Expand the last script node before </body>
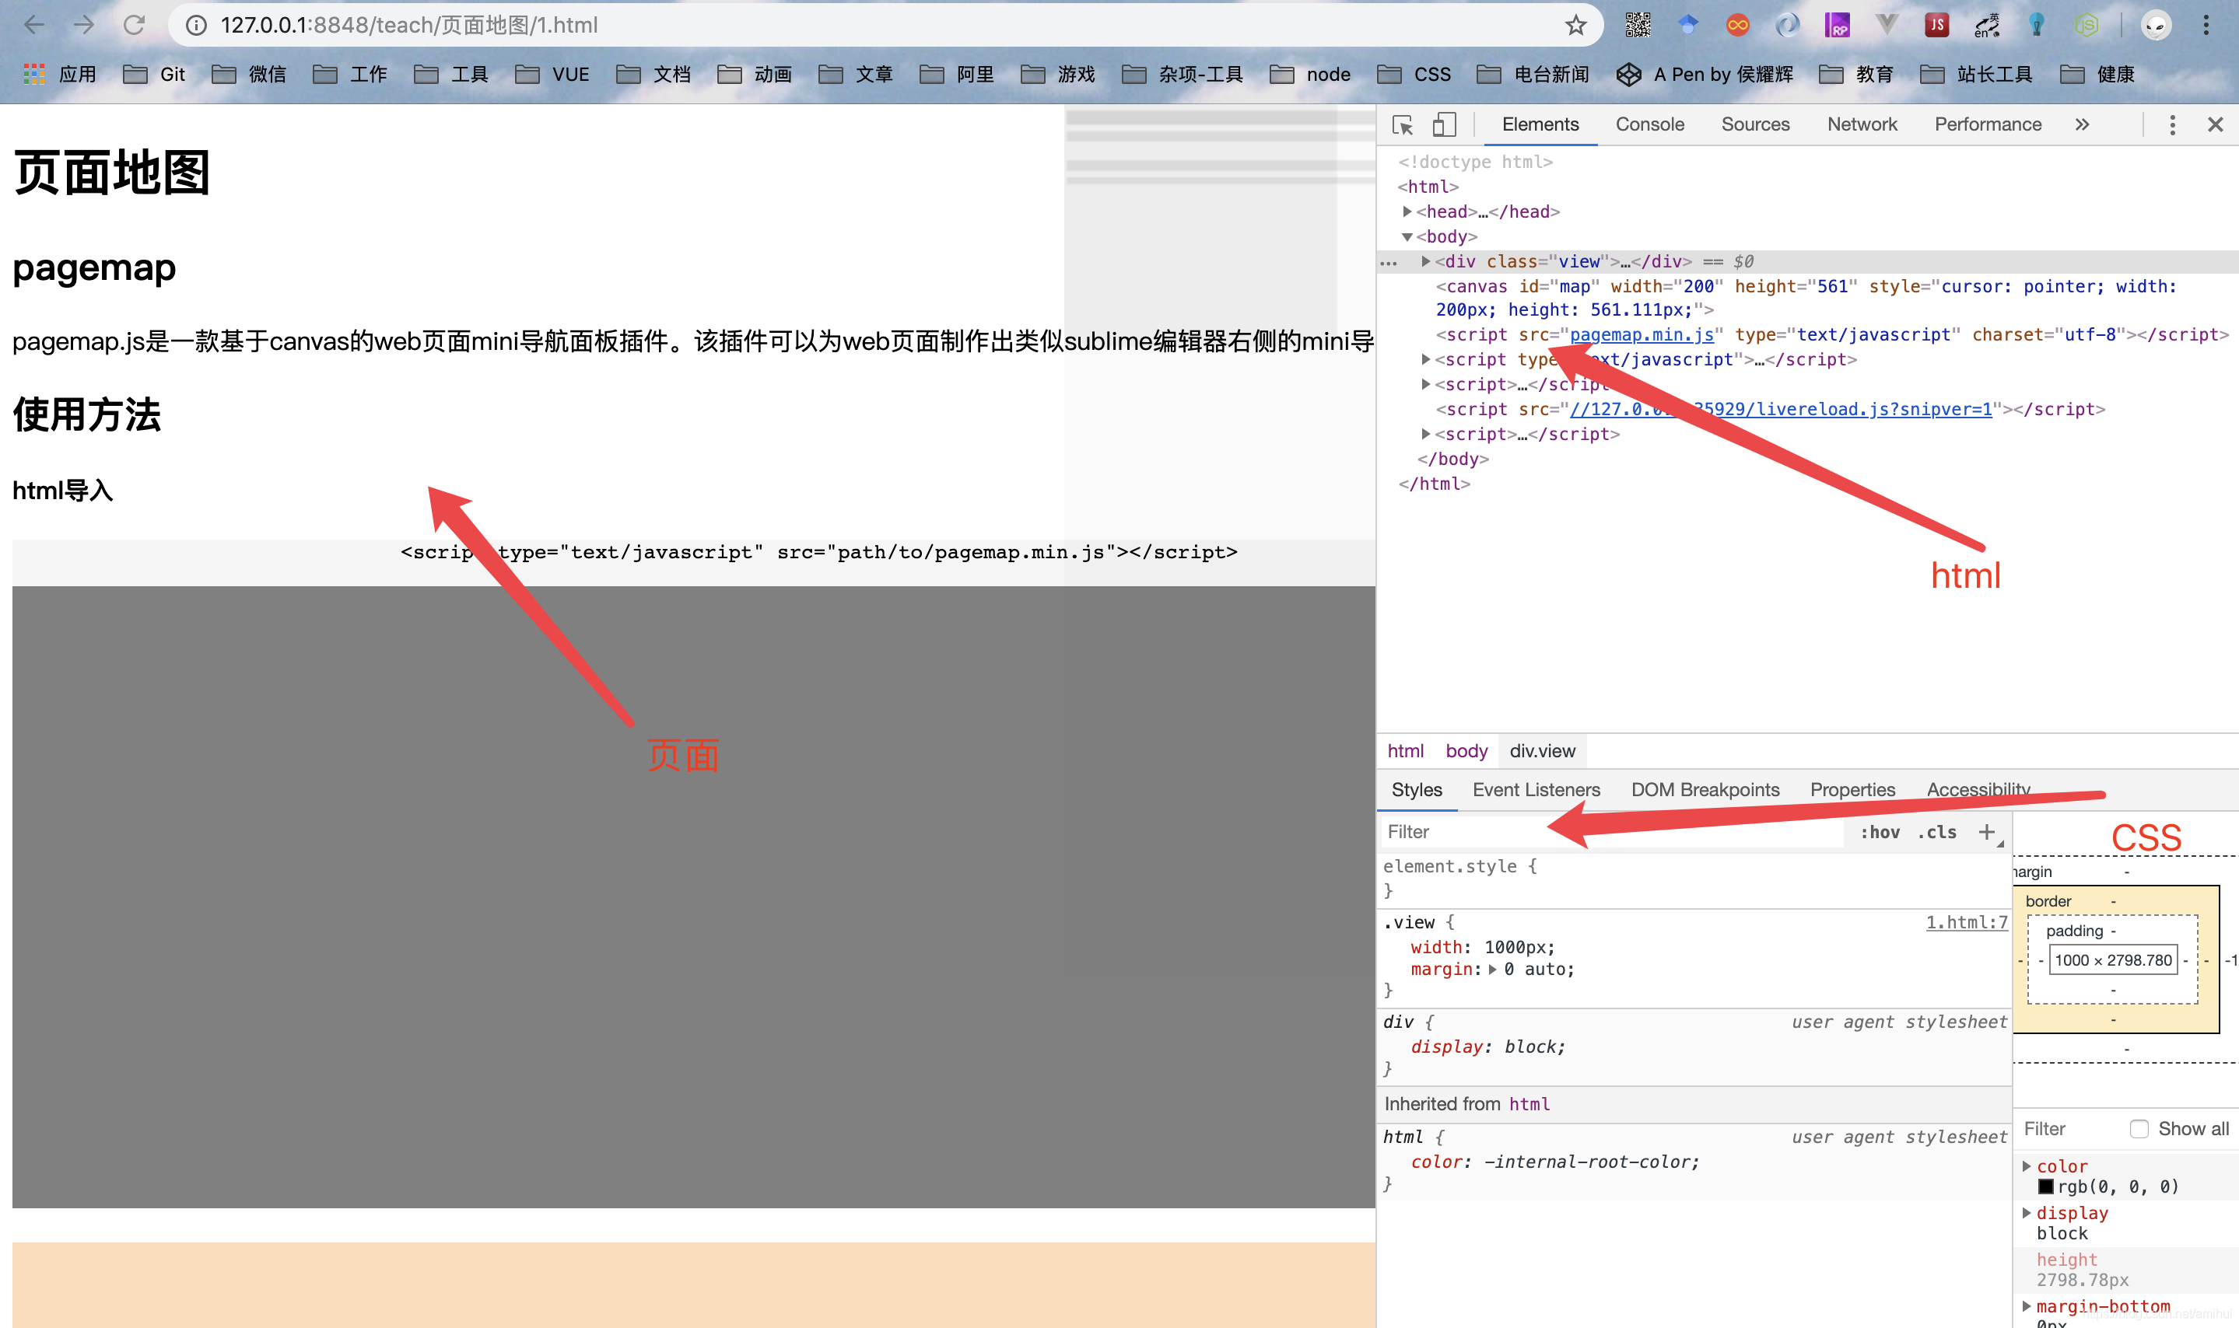 pyautogui.click(x=1425, y=434)
